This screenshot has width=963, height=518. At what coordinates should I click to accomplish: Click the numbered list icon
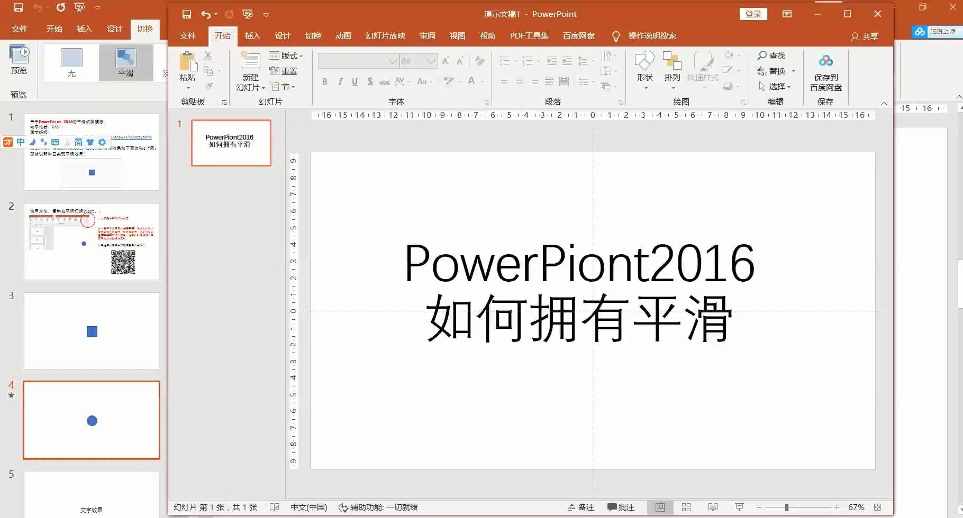[528, 61]
